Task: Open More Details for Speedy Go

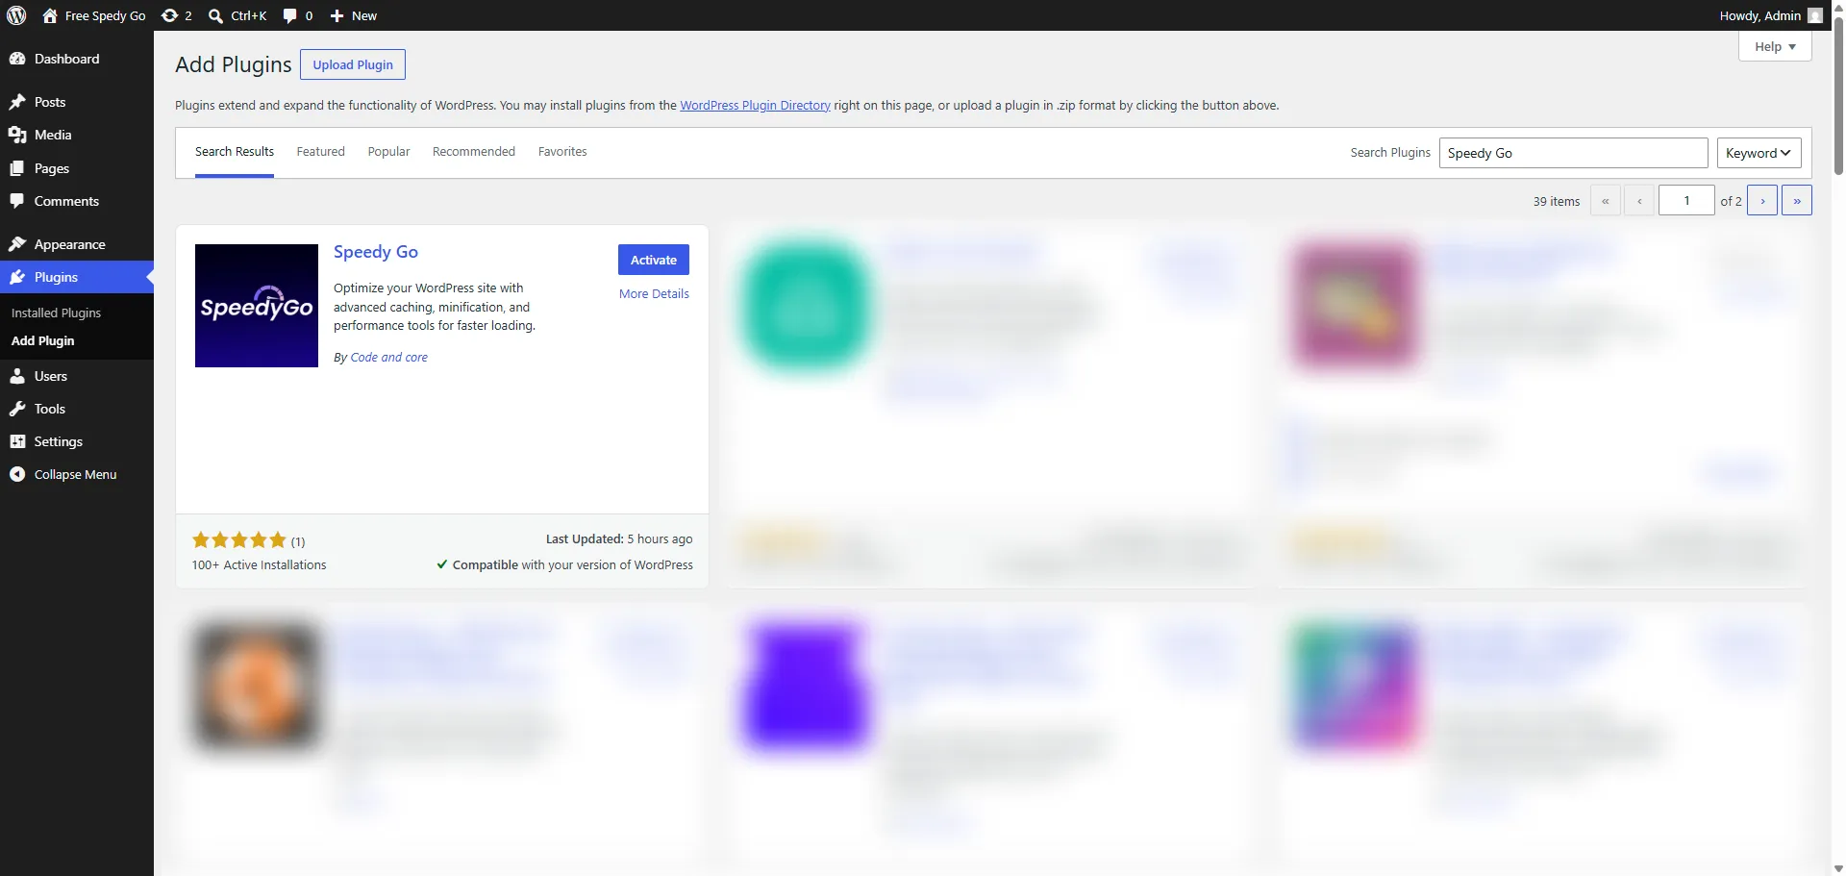Action: click(654, 293)
